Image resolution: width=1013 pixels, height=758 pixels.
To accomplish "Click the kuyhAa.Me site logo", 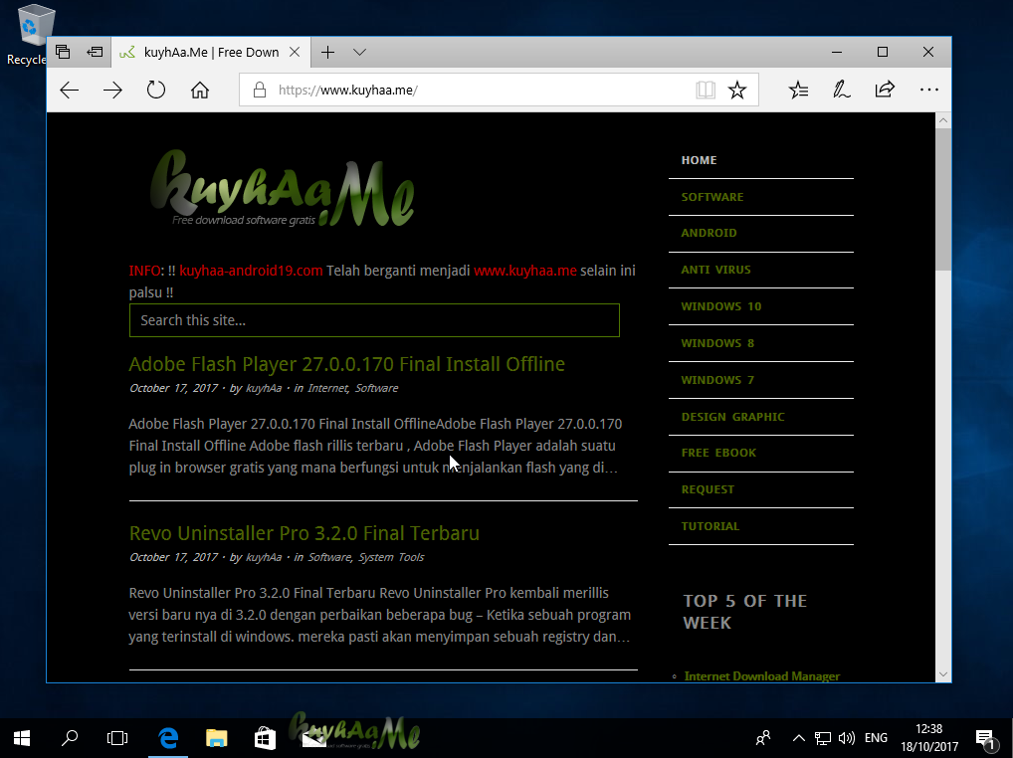I will pyautogui.click(x=283, y=188).
